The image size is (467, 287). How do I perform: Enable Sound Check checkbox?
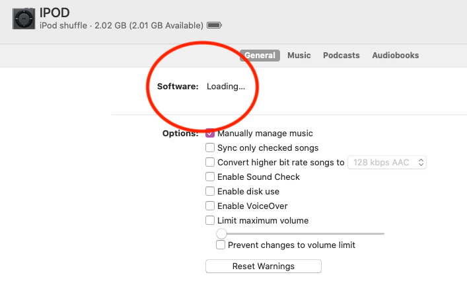210,177
